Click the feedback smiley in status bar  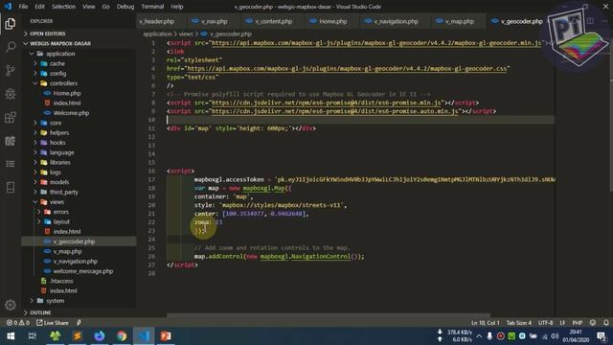click(x=593, y=323)
